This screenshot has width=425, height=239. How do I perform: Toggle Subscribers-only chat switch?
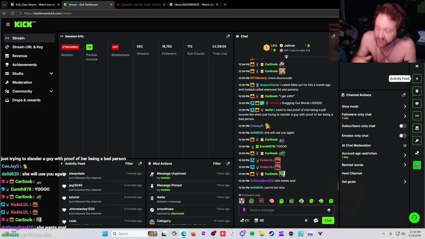pos(402,126)
